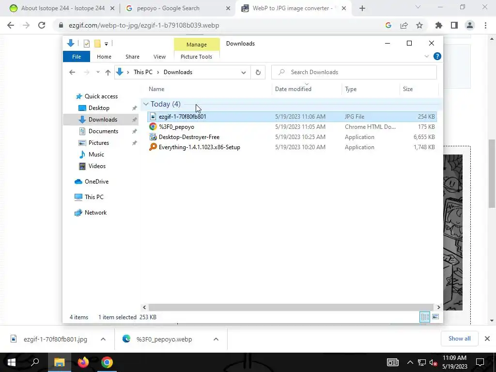Select Everything-1.4.1.1023.x86-Setup application

point(292,147)
